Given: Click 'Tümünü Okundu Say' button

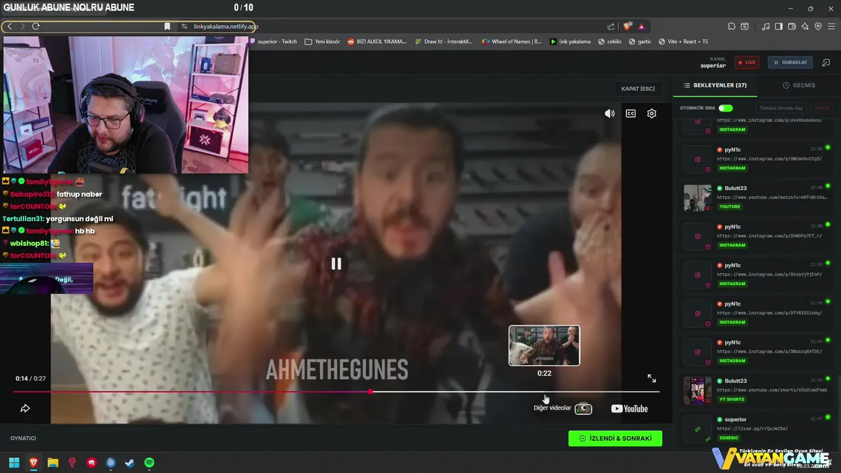Looking at the screenshot, I should click(781, 108).
